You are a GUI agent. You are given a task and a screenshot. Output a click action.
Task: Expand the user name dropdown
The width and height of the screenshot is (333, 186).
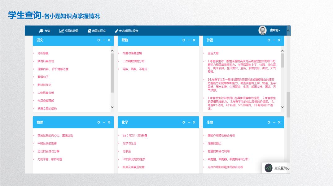[275, 30]
